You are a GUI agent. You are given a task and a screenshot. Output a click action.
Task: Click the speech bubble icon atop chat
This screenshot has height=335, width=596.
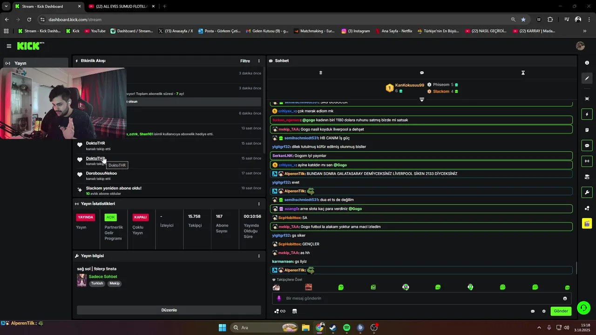coord(422,73)
